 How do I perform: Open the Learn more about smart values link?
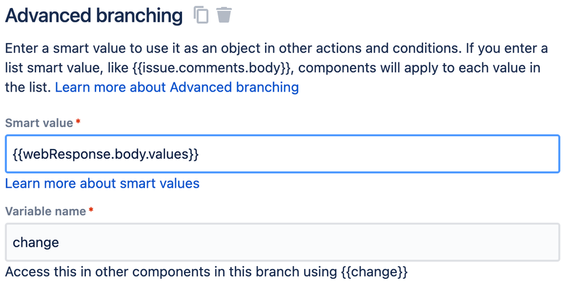tap(102, 183)
